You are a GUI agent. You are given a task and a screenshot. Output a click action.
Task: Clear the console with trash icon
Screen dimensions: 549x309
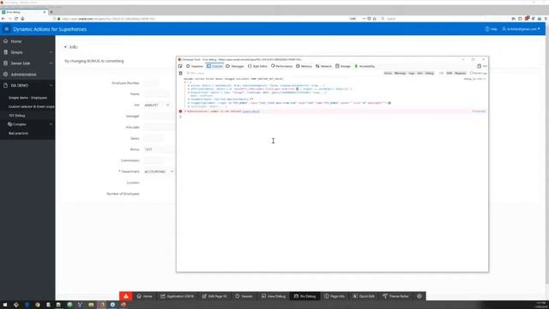[x=181, y=73]
